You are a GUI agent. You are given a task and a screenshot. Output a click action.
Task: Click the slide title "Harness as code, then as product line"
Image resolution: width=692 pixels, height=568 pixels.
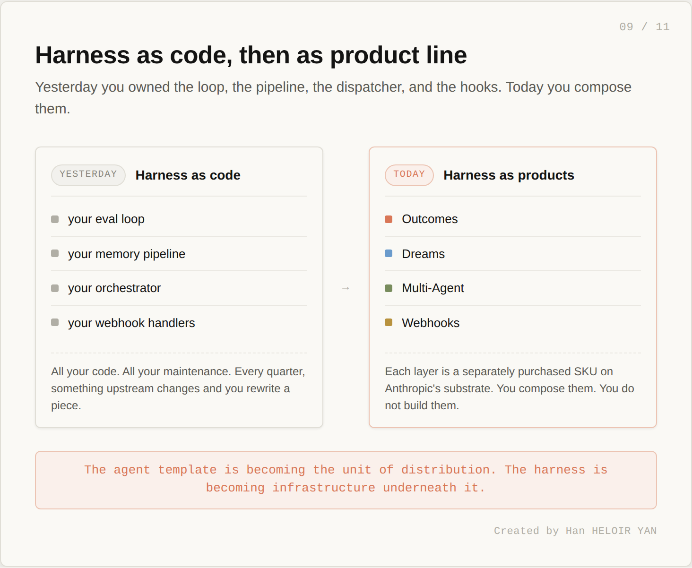coord(251,55)
